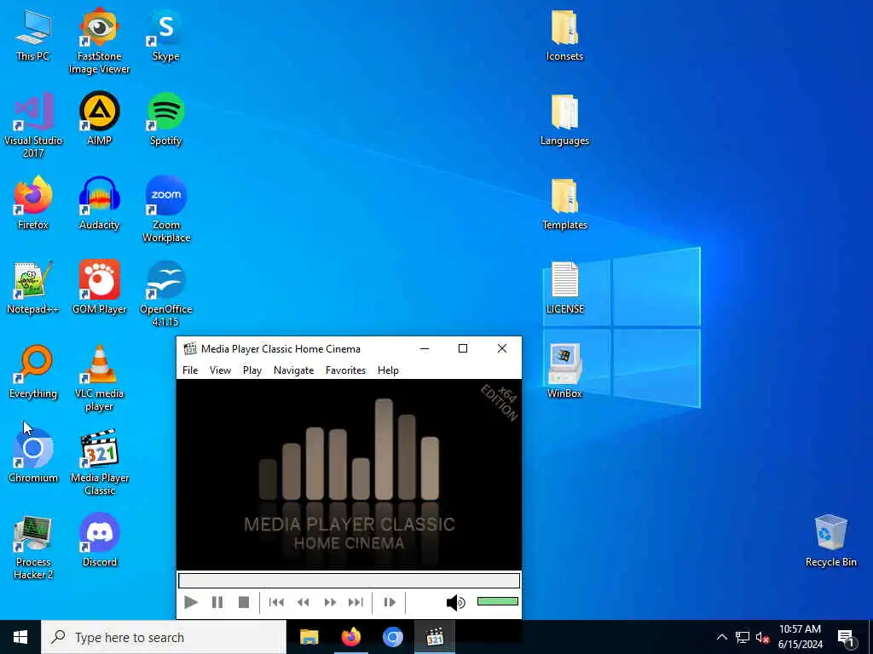
Task: Click the seek bar in Media Player Classic
Action: [349, 581]
